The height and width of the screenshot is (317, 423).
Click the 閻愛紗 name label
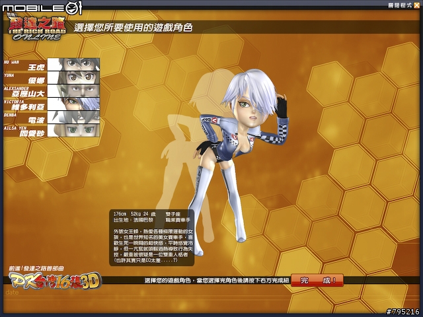point(32,133)
